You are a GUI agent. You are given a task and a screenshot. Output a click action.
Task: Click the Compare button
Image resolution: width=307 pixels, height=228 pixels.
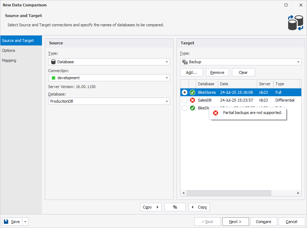click(263, 221)
